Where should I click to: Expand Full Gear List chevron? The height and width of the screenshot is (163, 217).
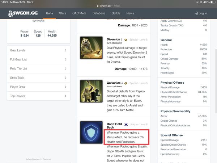pyautogui.click(x=65, y=59)
